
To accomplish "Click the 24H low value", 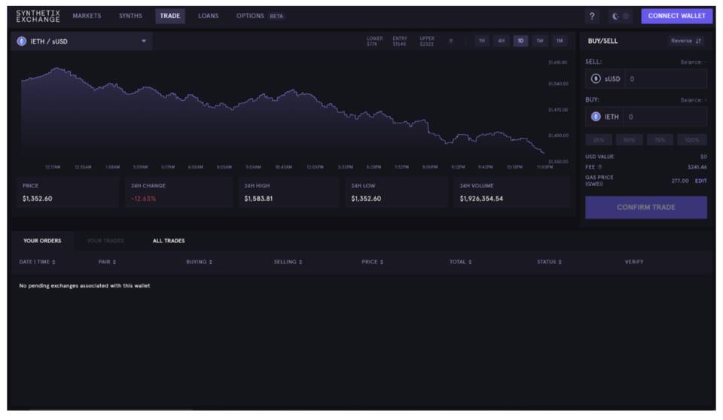I will [366, 199].
